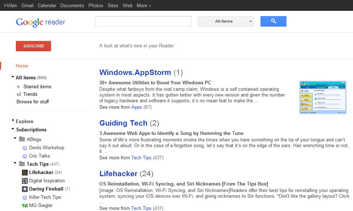Click Tech Tips link under Lifehacker article
This screenshot has height=211, width=353.
tap(141, 208)
